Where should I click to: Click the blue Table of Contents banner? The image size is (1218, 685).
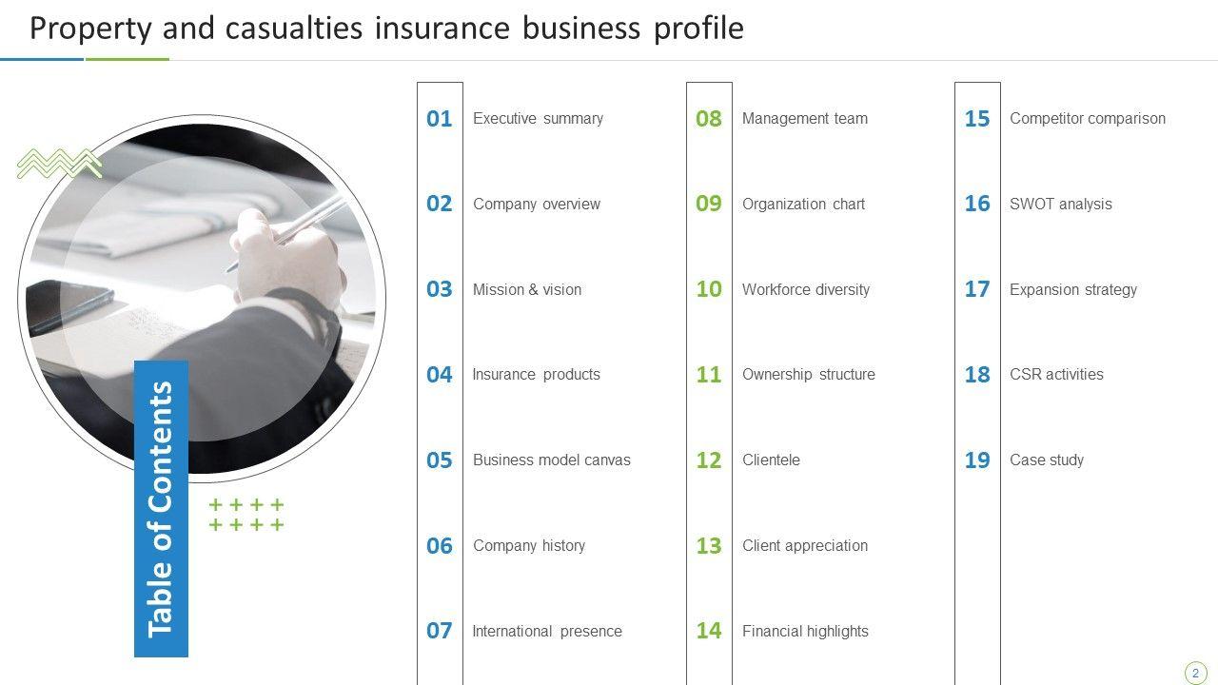[x=161, y=509]
